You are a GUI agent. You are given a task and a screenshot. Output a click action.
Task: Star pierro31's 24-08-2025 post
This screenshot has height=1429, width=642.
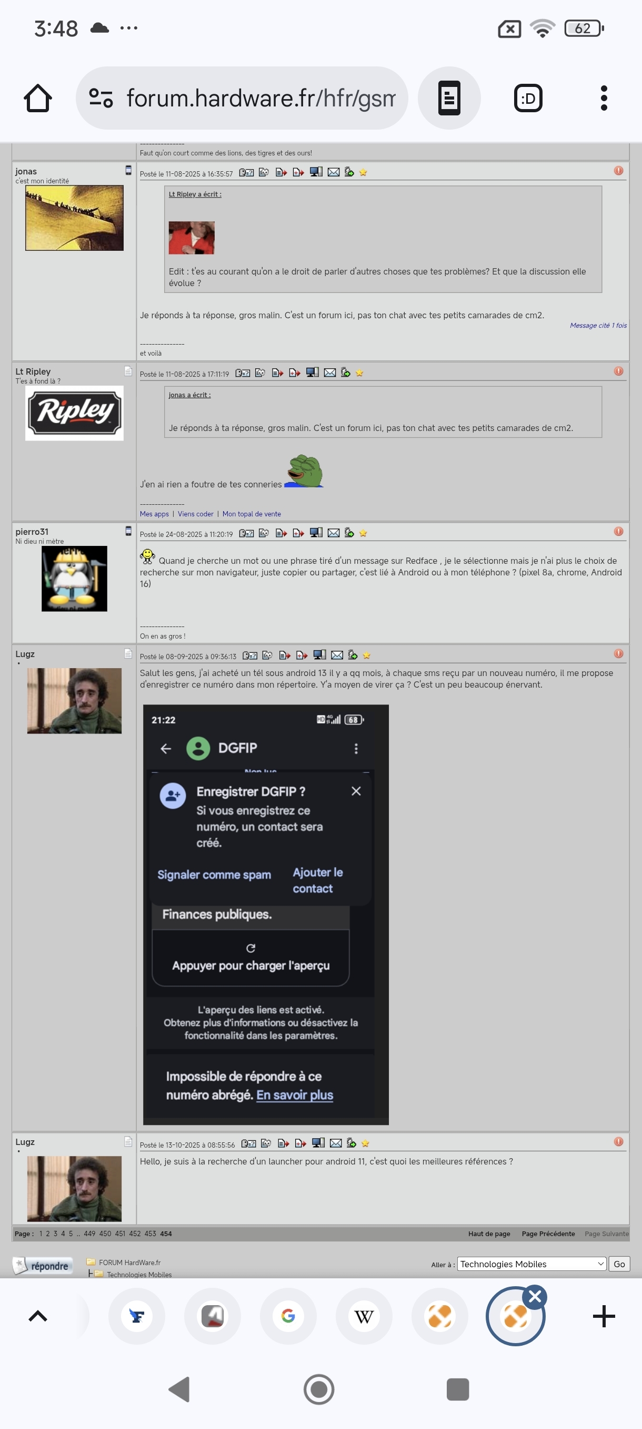(364, 533)
